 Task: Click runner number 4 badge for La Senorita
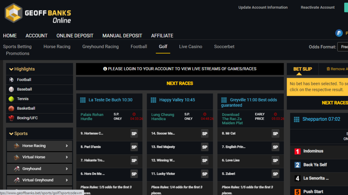coord(297,178)
